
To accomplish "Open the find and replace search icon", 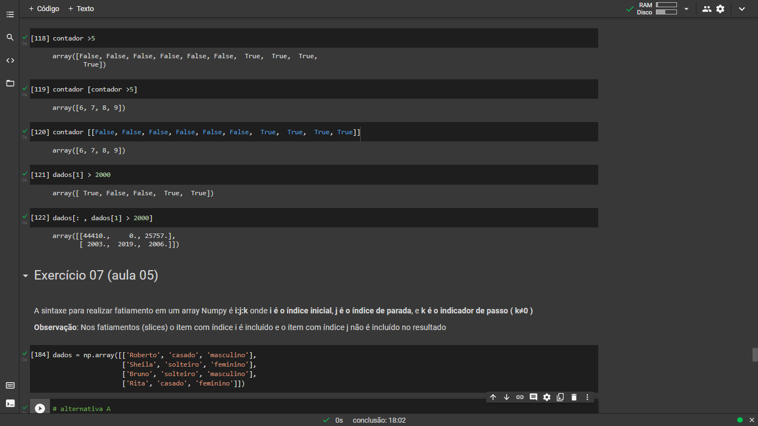I will (10, 37).
